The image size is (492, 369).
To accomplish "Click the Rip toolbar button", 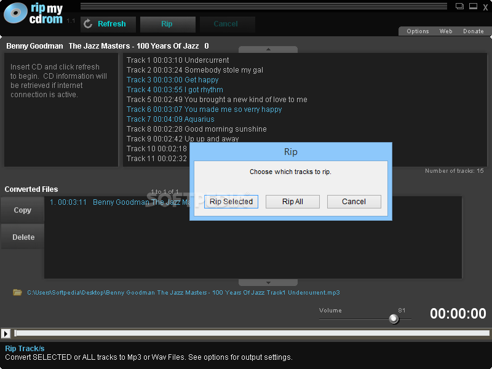I will click(167, 24).
